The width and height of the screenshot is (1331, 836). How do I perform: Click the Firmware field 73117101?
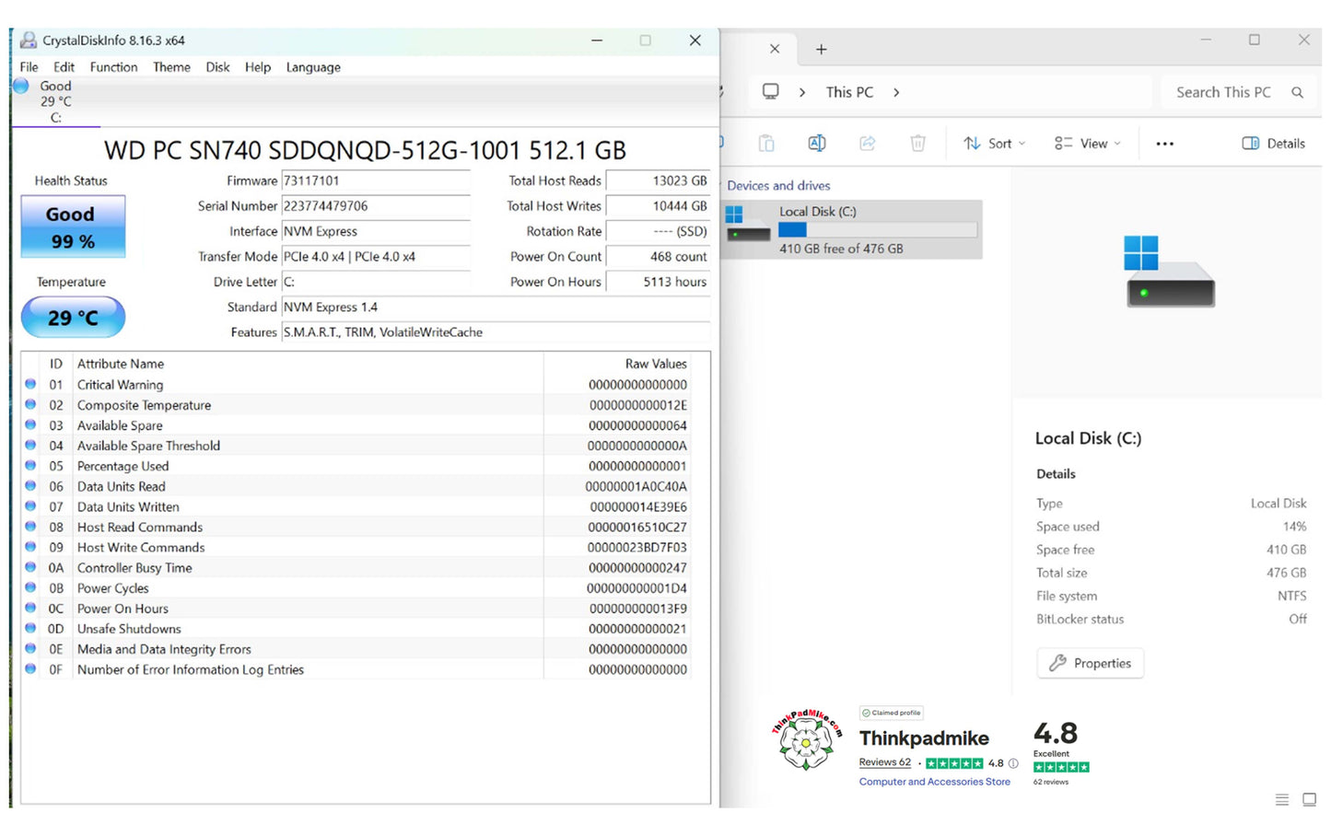[375, 181]
